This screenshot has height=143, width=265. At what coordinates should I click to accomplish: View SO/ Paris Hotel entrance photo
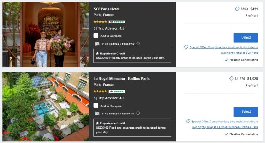[x=46, y=34]
